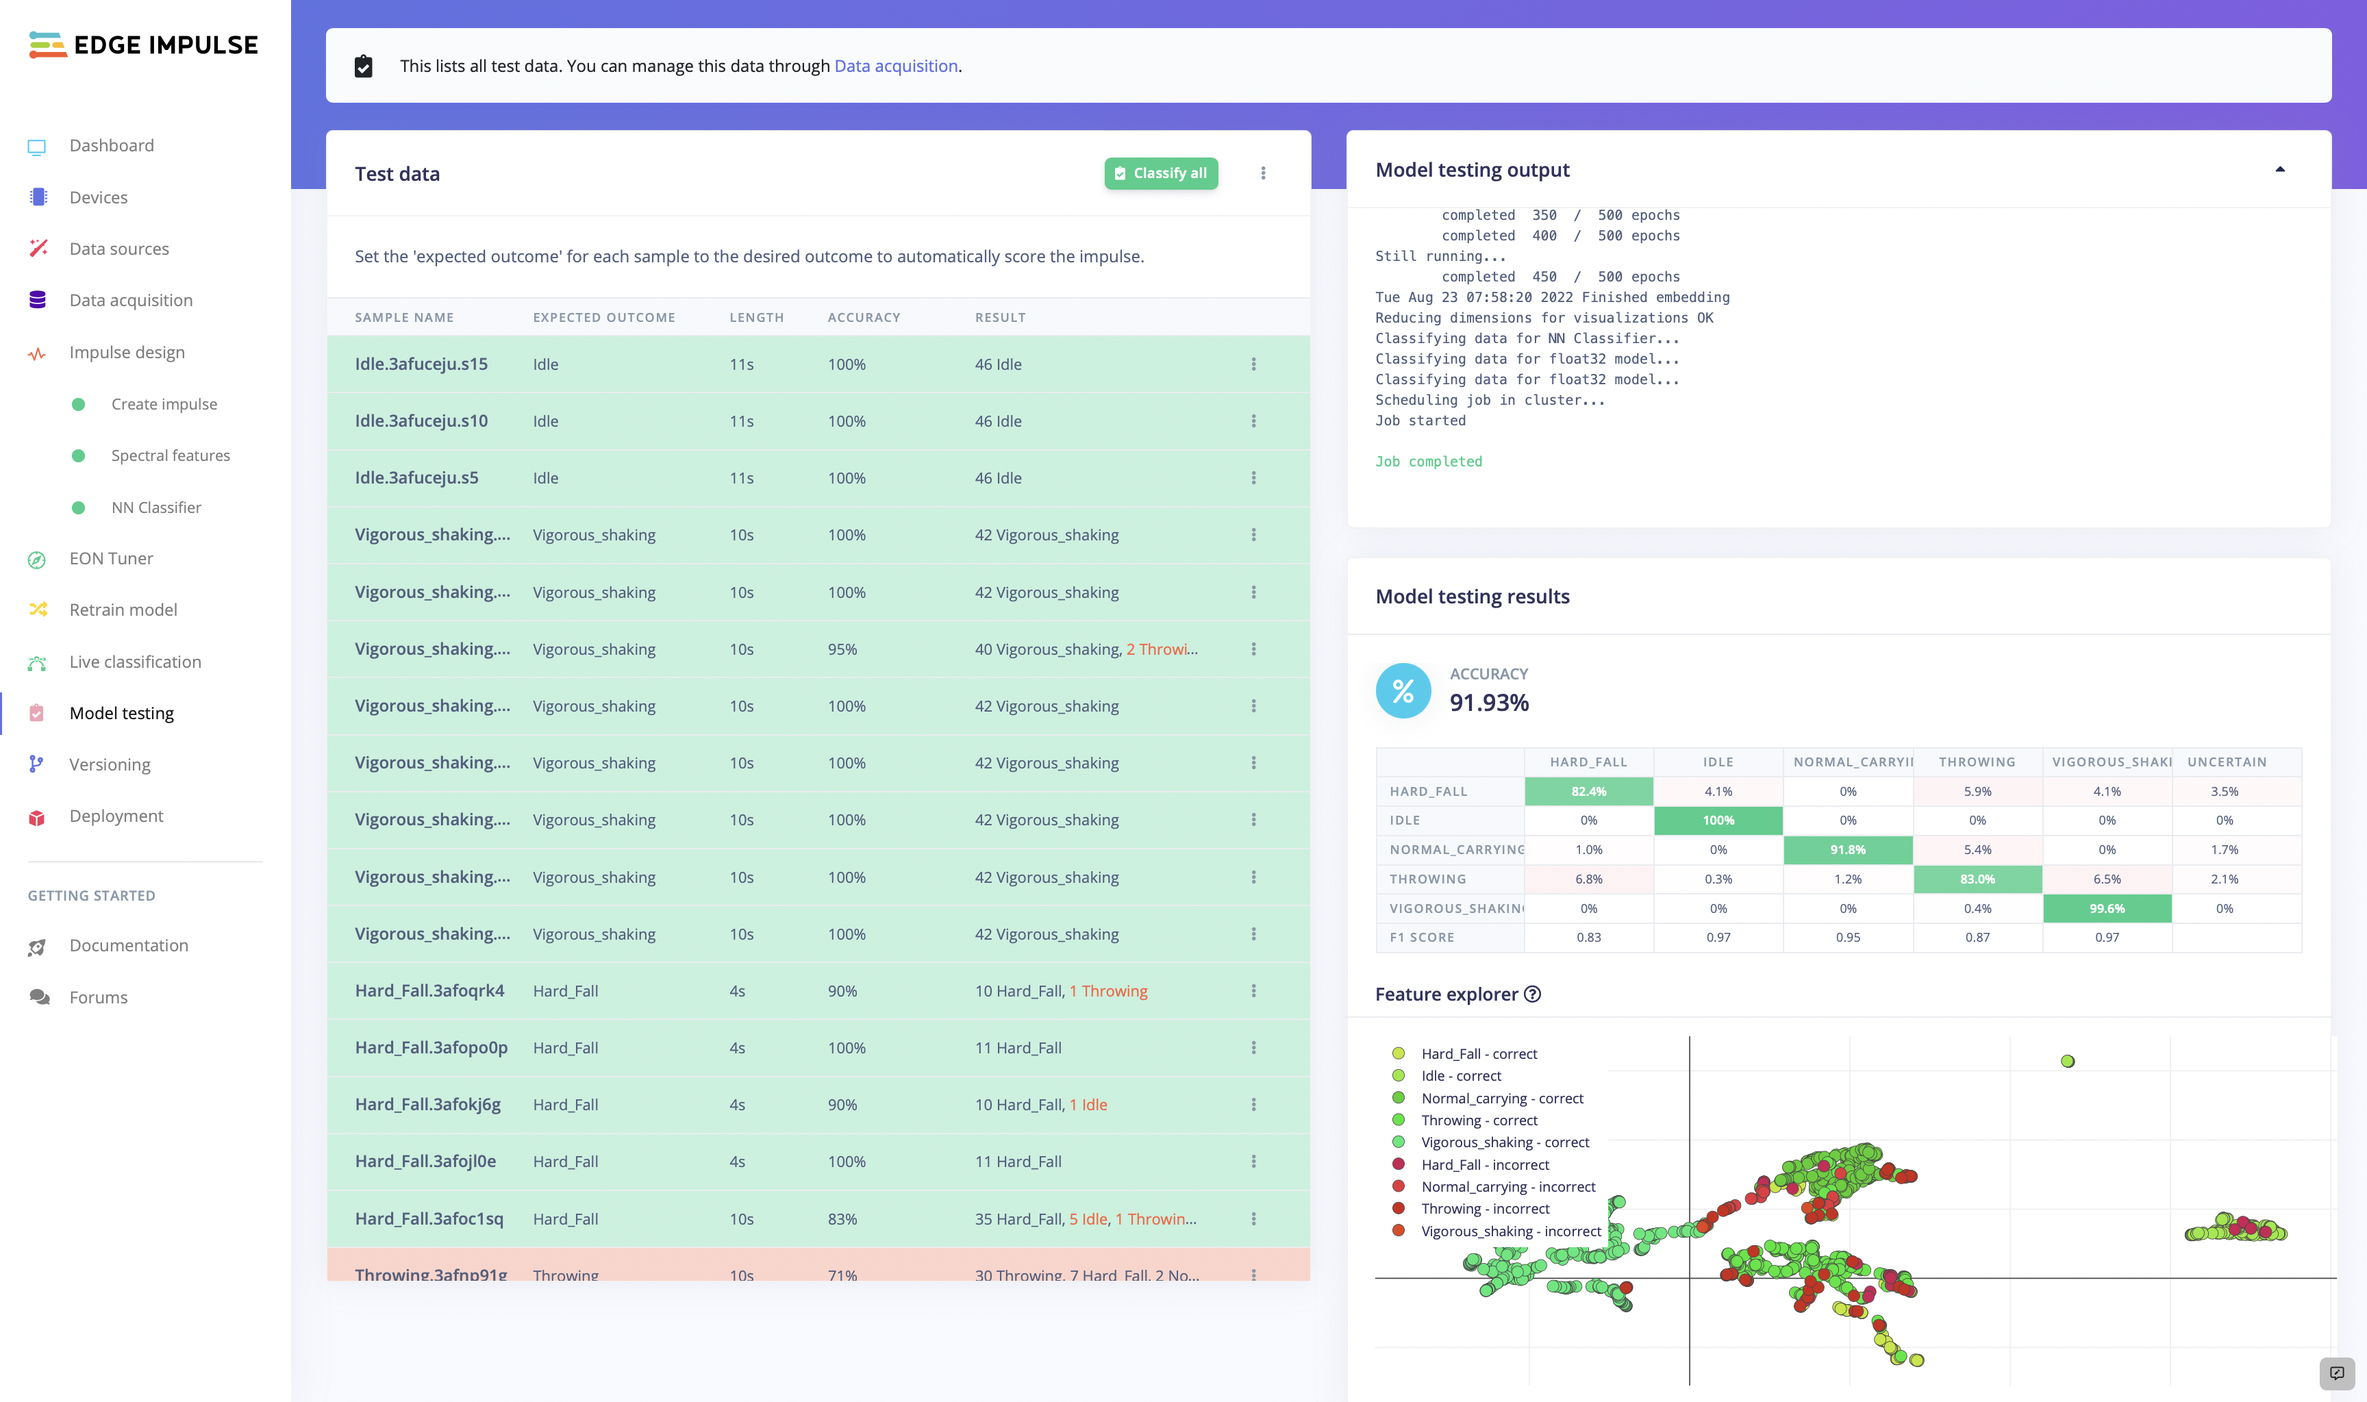Click the Versioning branch icon

coord(36,764)
